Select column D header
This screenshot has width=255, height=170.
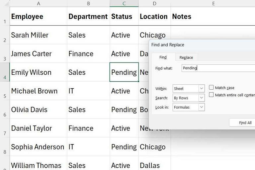point(154,3)
